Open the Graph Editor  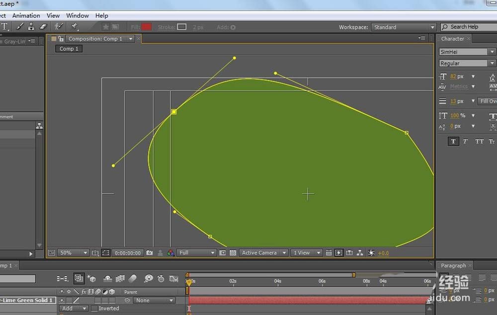pyautogui.click(x=173, y=279)
